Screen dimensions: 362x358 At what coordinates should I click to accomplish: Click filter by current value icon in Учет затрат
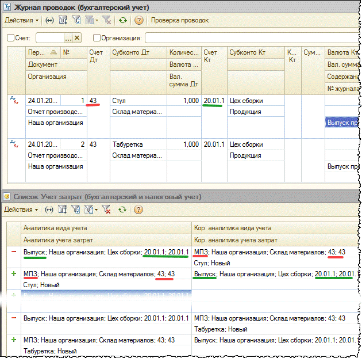(76, 210)
